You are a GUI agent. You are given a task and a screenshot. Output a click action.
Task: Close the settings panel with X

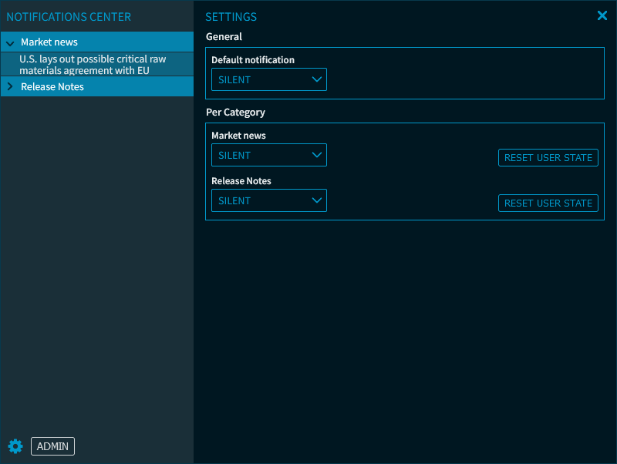coord(602,15)
